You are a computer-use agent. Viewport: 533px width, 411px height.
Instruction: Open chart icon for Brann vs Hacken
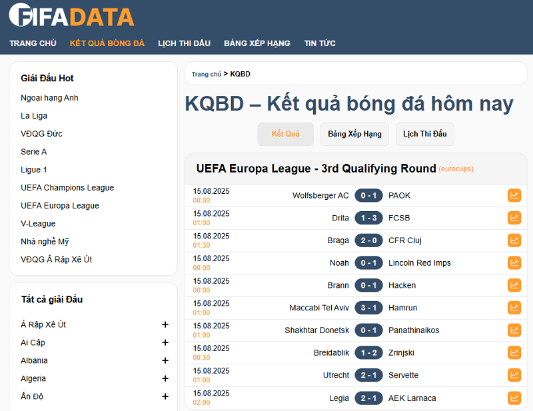click(x=514, y=285)
